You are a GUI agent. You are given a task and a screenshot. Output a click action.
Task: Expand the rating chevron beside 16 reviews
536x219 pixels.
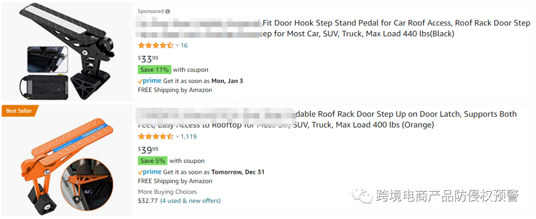(x=177, y=45)
